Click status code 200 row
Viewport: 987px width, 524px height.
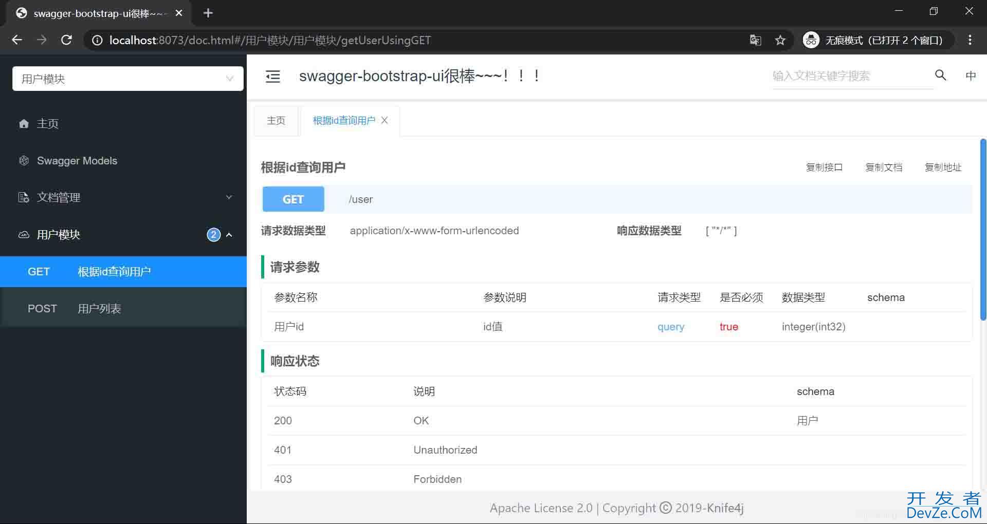pyautogui.click(x=616, y=421)
